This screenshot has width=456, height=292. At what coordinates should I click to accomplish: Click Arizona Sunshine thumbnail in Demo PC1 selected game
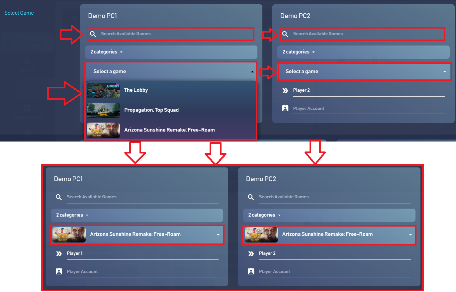tap(69, 235)
